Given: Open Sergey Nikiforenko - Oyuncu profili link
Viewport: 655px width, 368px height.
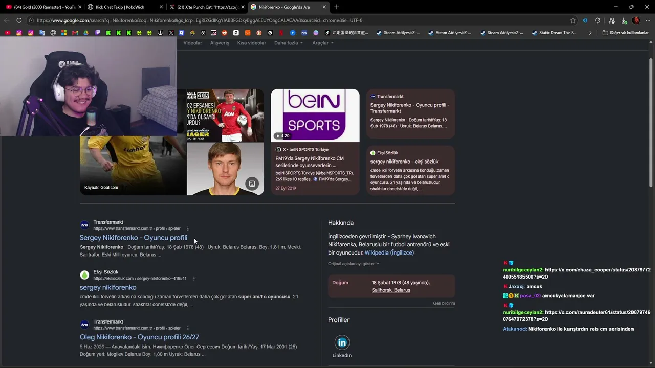Looking at the screenshot, I should 134,238.
